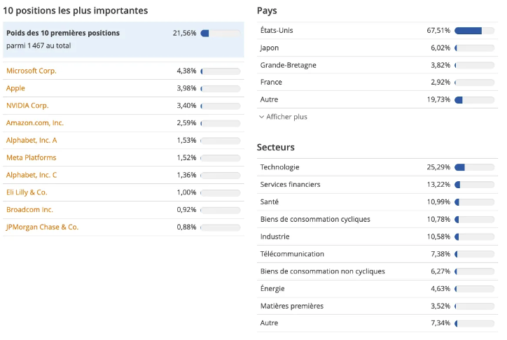Select the France country row label
This screenshot has width=507, height=340.
[271, 82]
